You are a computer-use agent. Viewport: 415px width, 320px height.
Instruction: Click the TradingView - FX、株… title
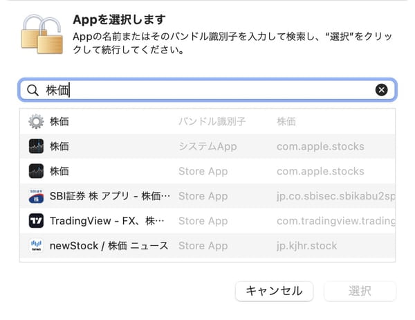(107, 221)
